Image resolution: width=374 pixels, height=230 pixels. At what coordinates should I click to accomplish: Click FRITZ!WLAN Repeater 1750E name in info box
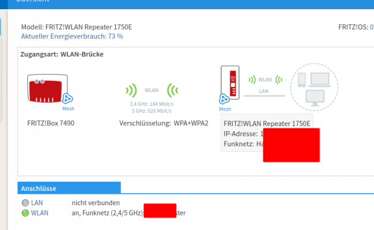pos(267,124)
